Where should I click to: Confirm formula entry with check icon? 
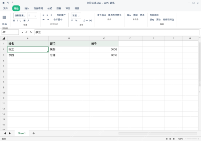[x=26, y=32]
